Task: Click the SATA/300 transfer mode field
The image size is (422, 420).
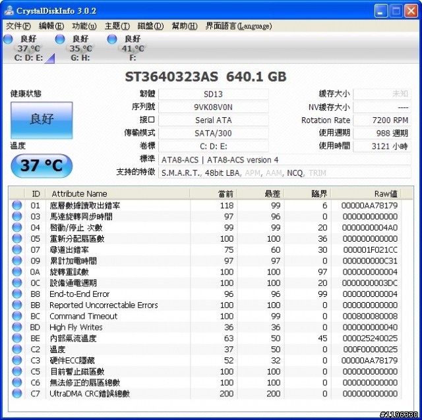Action: (x=214, y=133)
